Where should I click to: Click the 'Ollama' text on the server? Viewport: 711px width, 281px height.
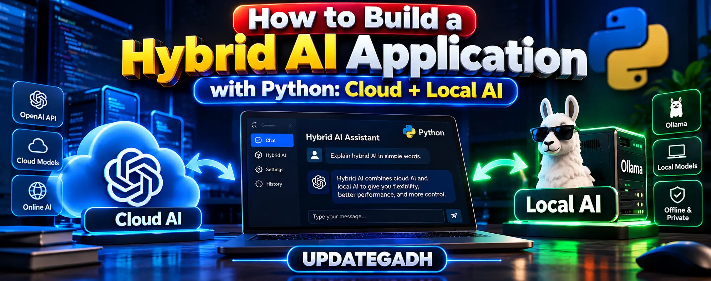[632, 167]
